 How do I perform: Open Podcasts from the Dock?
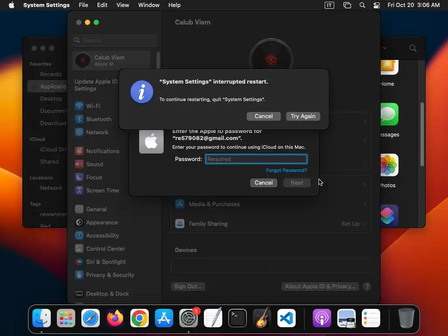[x=322, y=318]
